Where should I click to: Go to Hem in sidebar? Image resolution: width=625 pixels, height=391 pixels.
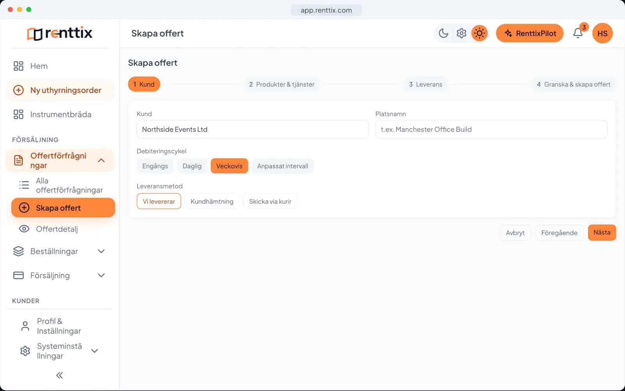(x=60, y=66)
